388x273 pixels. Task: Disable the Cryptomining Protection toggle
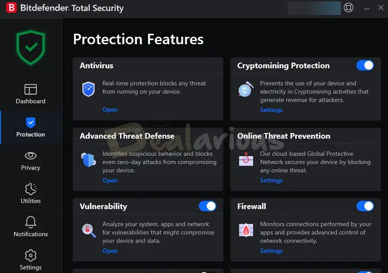point(365,65)
